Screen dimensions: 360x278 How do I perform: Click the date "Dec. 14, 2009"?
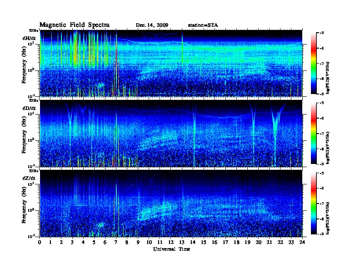[x=152, y=25]
